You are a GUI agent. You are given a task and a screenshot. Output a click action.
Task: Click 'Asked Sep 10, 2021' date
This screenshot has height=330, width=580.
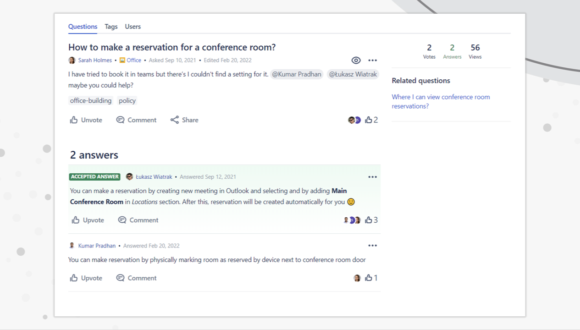click(172, 60)
